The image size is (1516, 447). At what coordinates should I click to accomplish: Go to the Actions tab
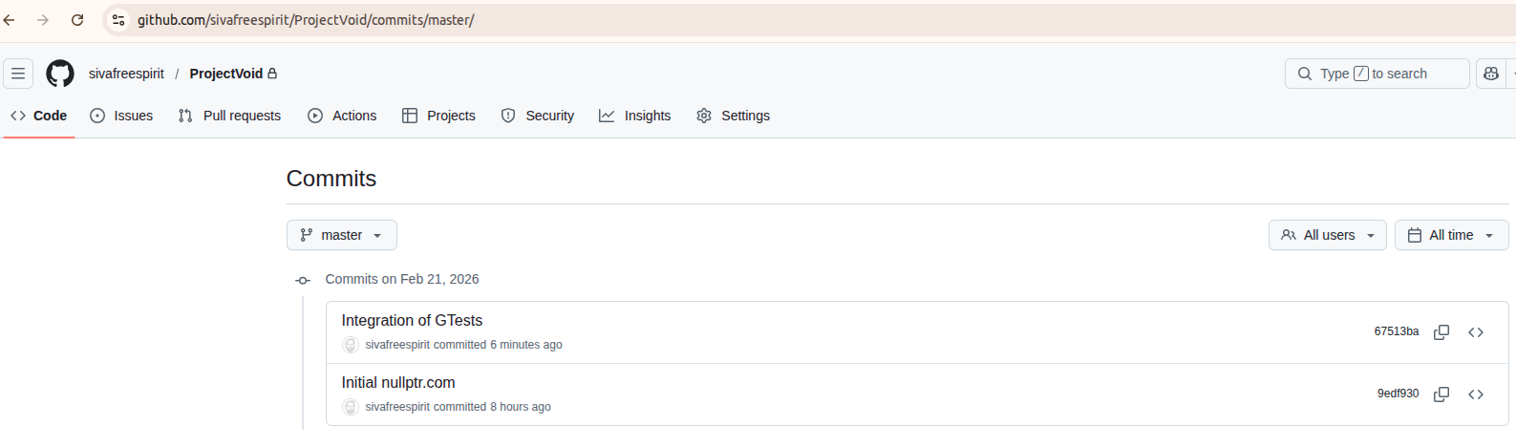pyautogui.click(x=342, y=116)
